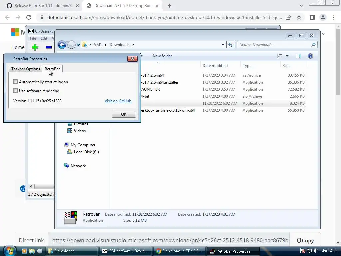This screenshot has width=341, height=256.
Task: Click Chrome back navigation arrow
Action: (x=7, y=17)
